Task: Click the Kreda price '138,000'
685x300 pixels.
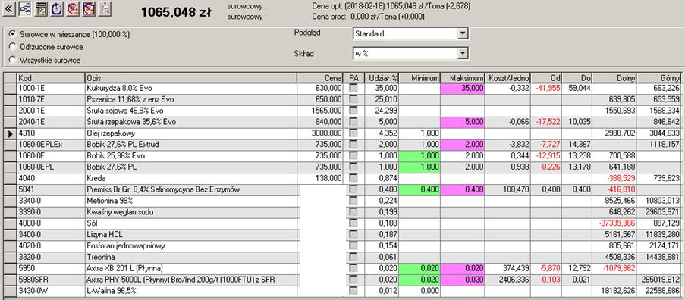Action: [x=320, y=179]
